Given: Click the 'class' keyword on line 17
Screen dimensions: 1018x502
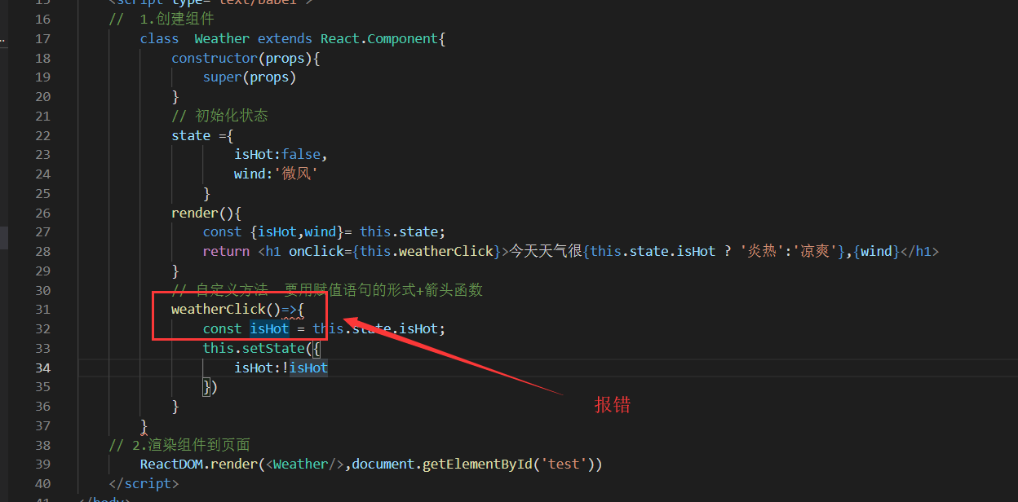Looking at the screenshot, I should coord(159,38).
